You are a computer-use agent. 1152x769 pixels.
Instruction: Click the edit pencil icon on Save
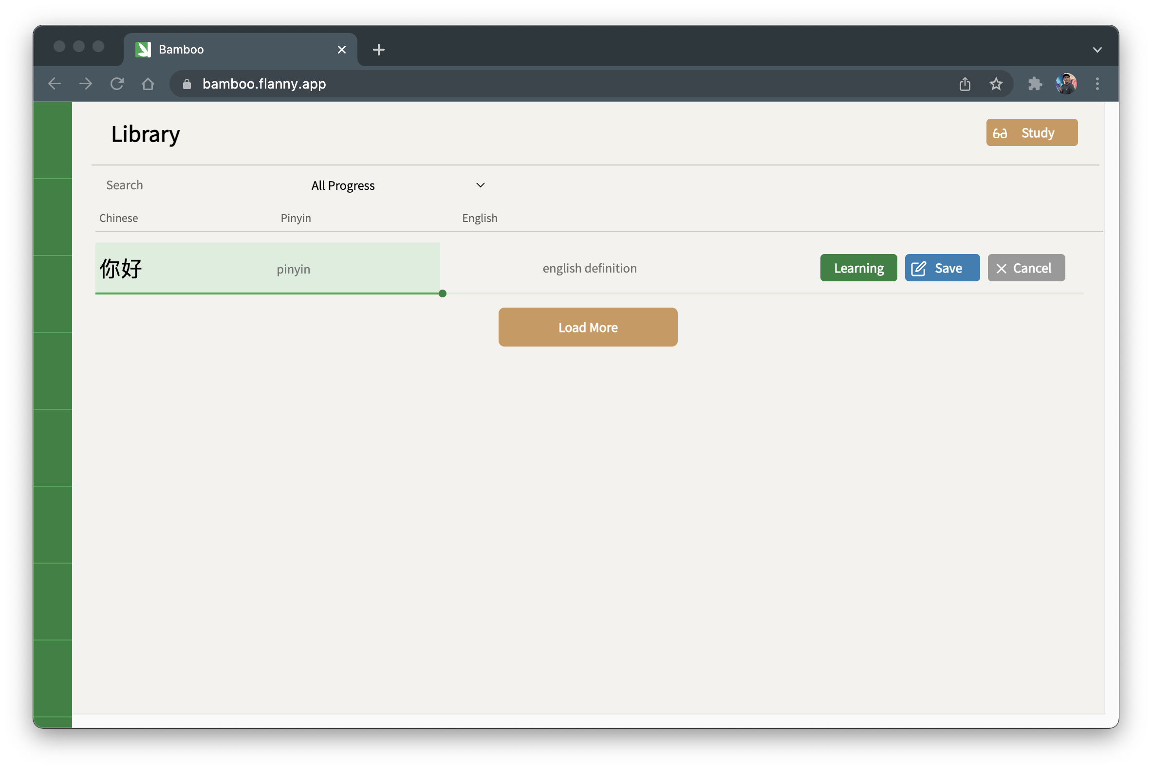point(919,268)
